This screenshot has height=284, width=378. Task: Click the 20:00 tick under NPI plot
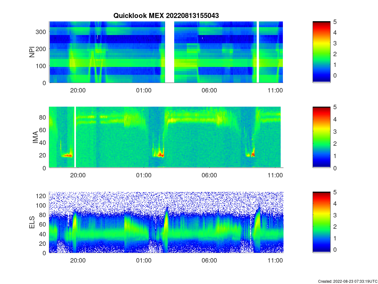point(78,90)
